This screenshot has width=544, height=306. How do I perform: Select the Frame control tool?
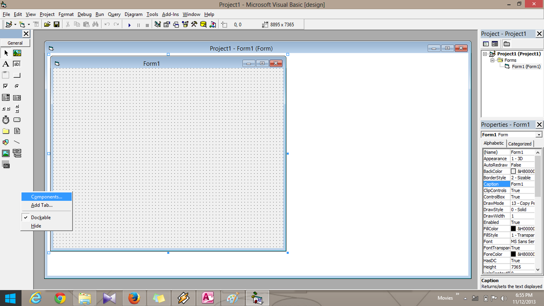click(x=6, y=75)
